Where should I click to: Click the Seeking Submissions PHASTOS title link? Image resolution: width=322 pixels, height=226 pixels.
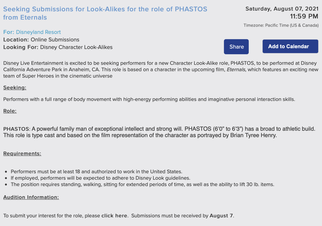[x=105, y=13]
